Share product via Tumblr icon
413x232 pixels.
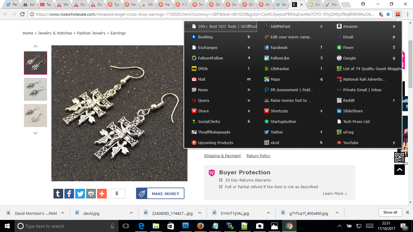[58, 194]
